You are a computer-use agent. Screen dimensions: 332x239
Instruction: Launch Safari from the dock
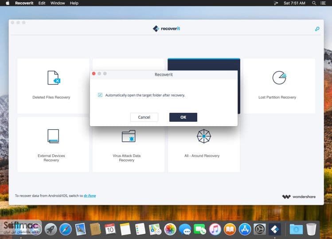point(66,229)
